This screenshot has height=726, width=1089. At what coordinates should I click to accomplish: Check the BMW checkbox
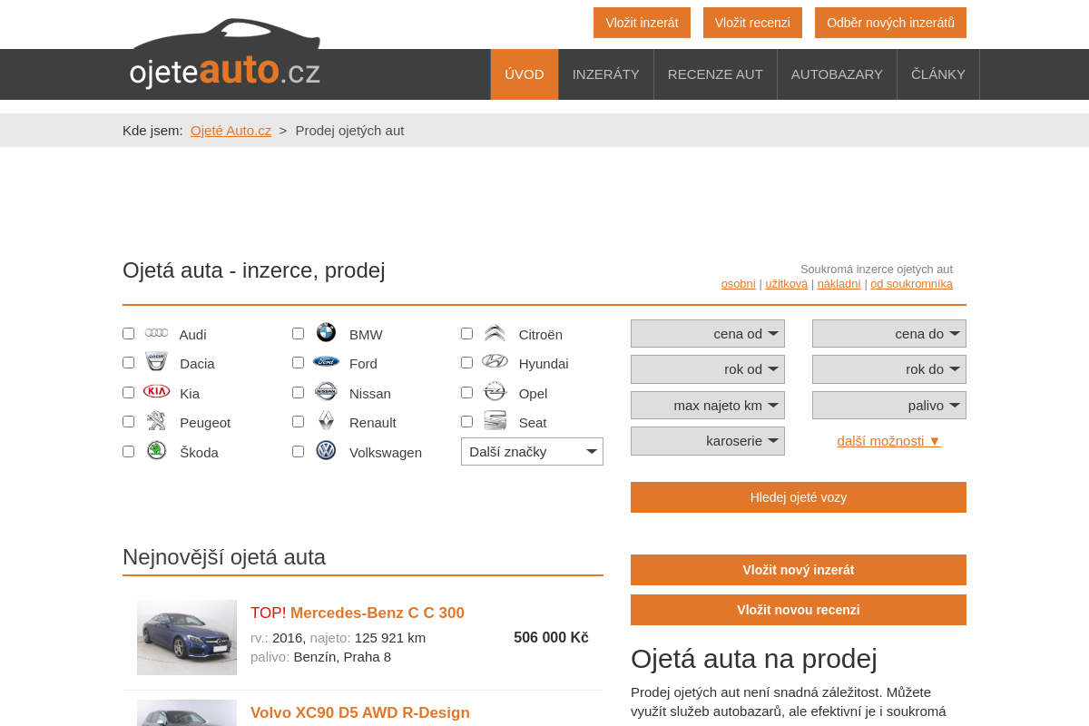[x=298, y=333]
